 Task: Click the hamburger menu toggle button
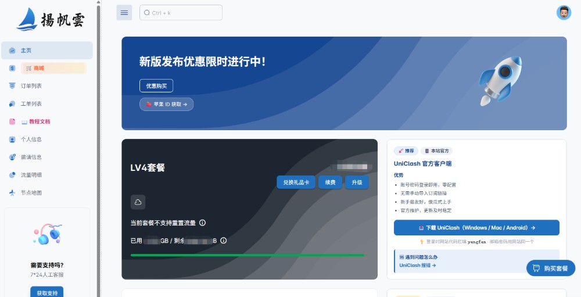[124, 13]
